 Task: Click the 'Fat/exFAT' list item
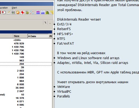[65, 44]
